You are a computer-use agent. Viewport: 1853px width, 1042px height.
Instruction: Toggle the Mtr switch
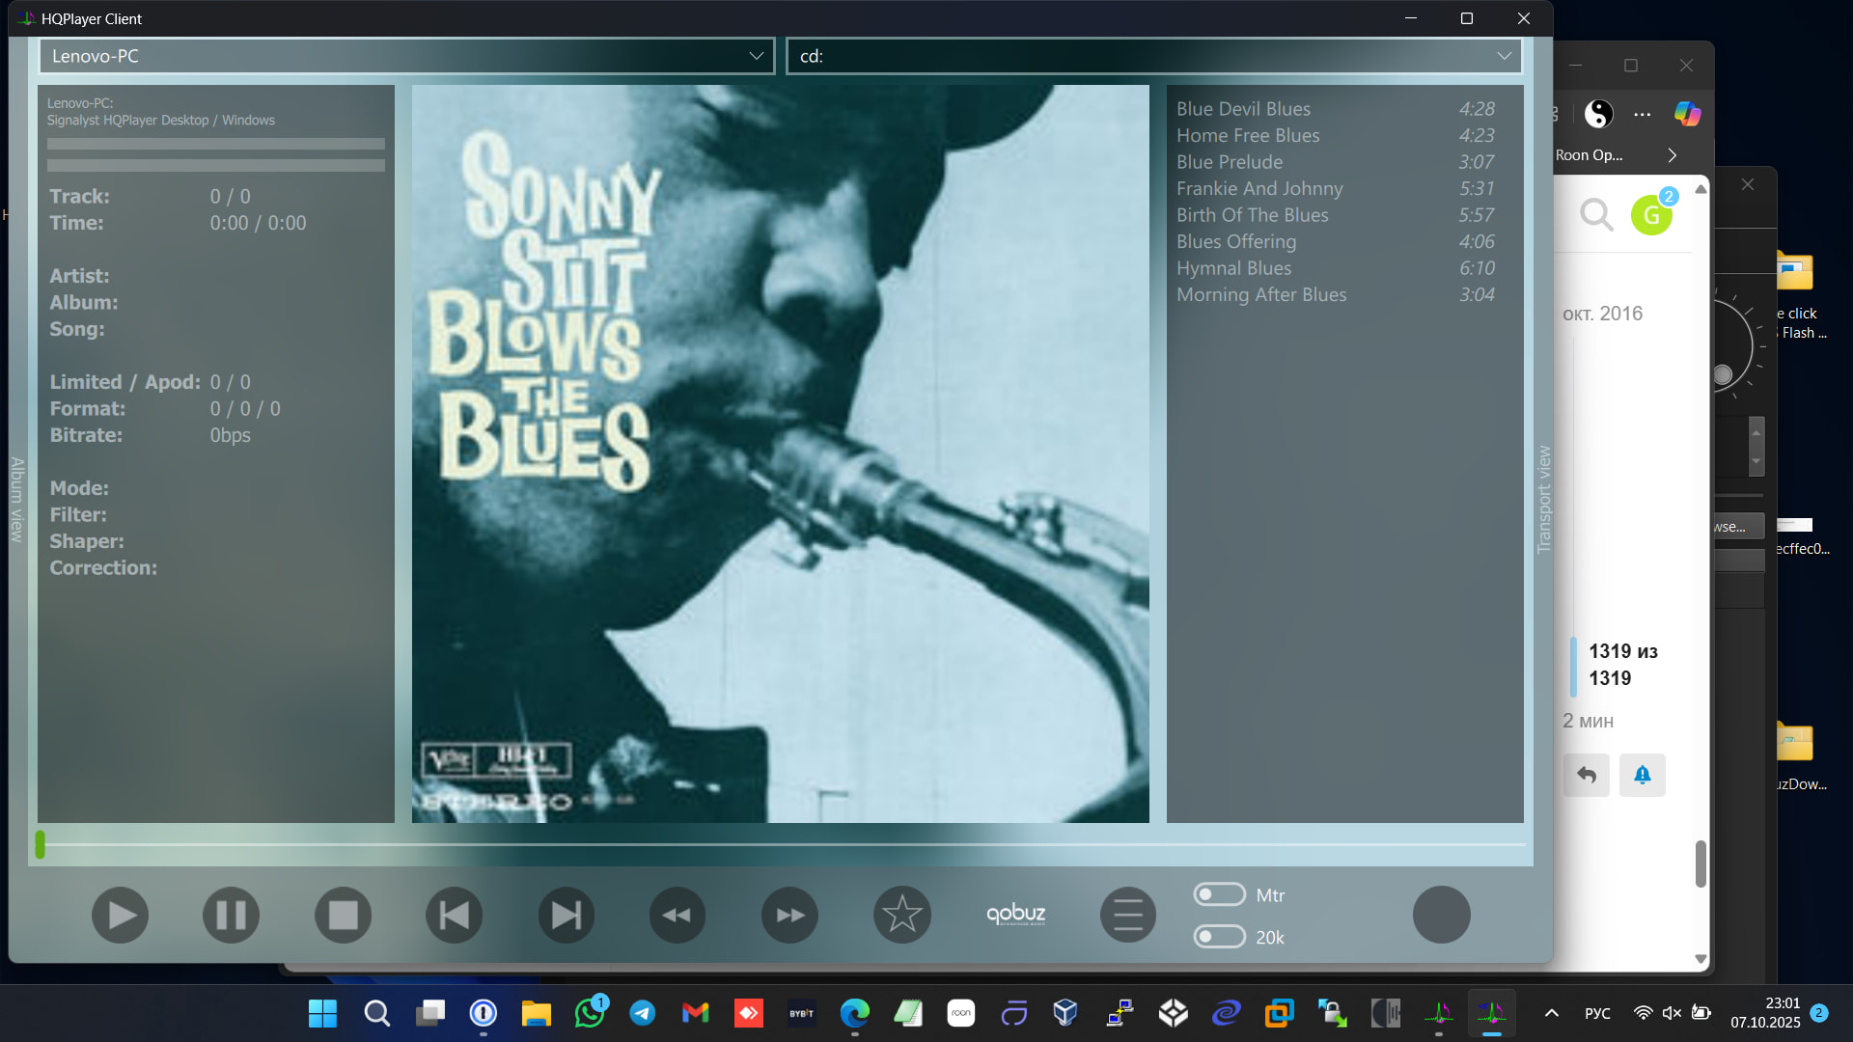click(1219, 895)
